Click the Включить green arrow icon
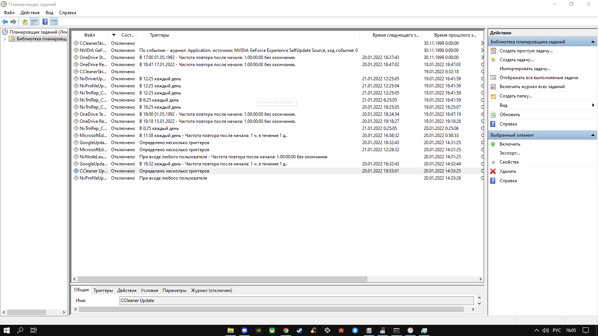This screenshot has height=336, width=598. 493,144
